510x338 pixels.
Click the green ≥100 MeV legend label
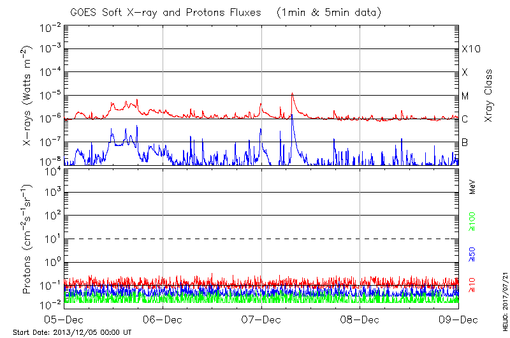pyautogui.click(x=473, y=221)
